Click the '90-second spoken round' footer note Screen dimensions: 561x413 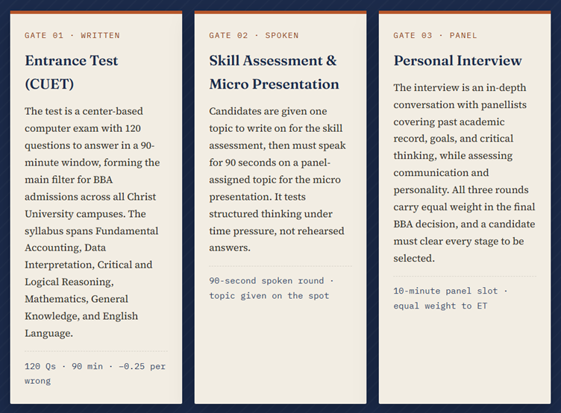pos(272,289)
